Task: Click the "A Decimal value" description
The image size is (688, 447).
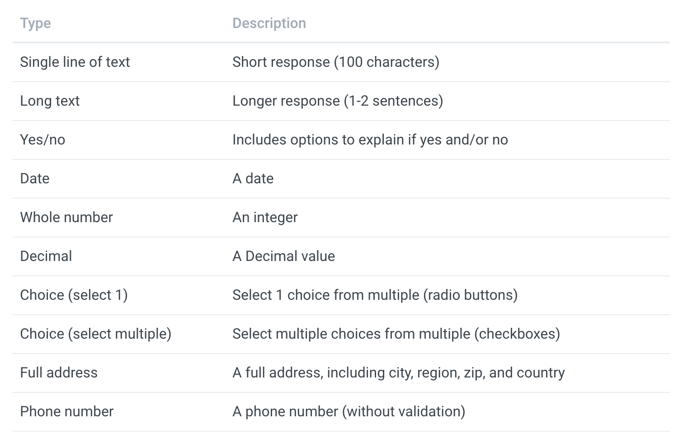Action: tap(283, 256)
